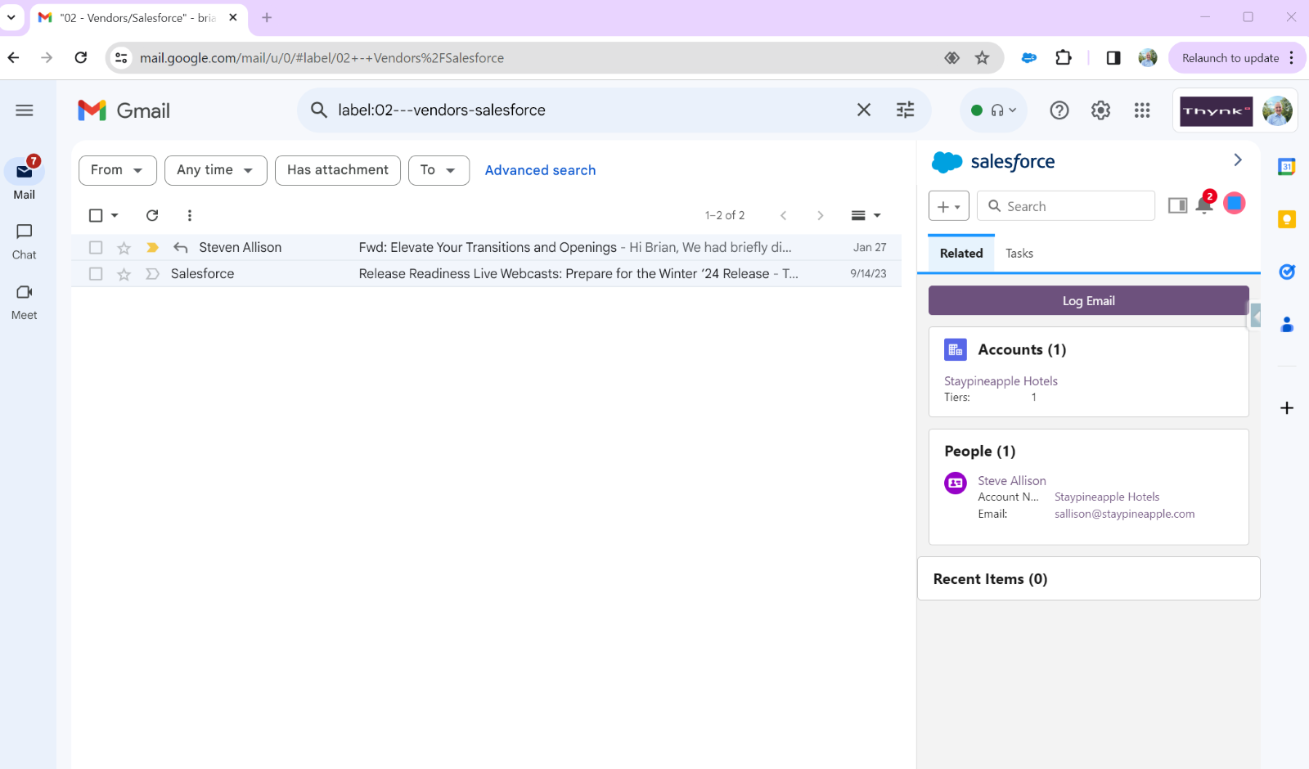Open the Chat section in sidebar
Image resolution: width=1309 pixels, height=769 pixels.
(x=25, y=241)
